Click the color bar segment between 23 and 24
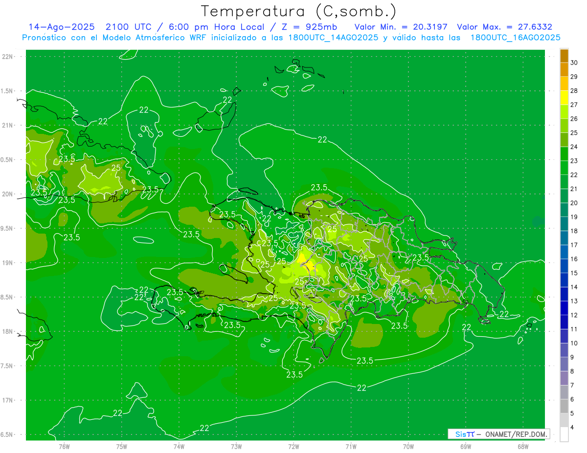The image size is (587, 453). point(564,154)
